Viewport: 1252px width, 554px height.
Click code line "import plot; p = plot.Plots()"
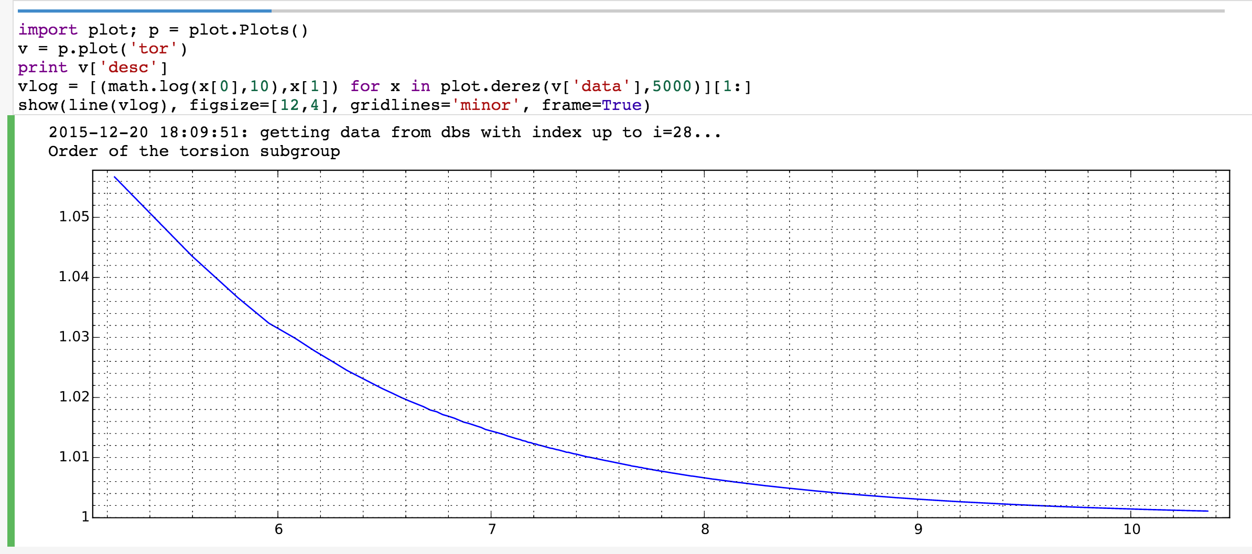163,30
